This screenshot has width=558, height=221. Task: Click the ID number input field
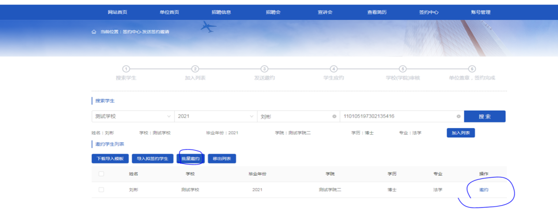coord(397,116)
